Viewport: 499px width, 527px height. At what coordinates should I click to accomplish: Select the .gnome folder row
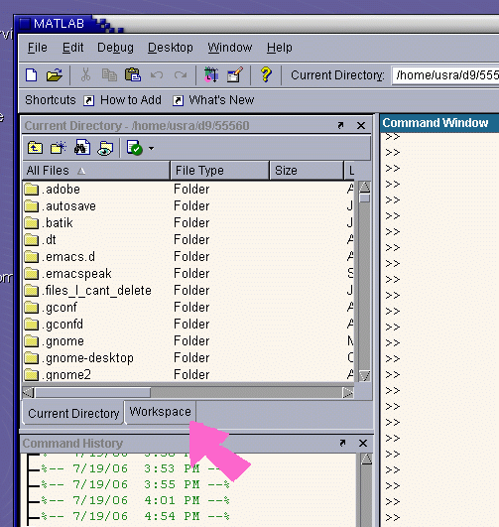[x=188, y=341]
